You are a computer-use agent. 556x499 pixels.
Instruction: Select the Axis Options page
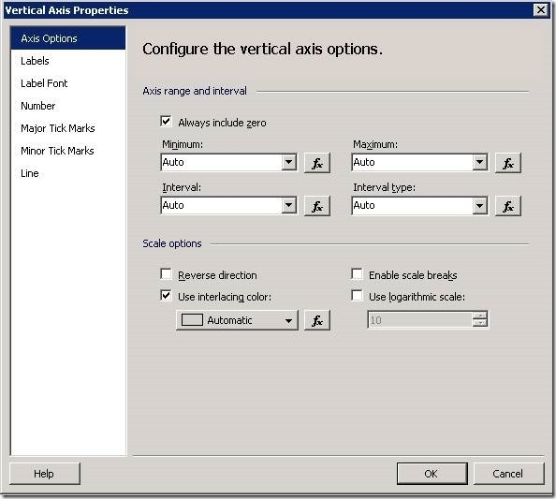(67, 38)
